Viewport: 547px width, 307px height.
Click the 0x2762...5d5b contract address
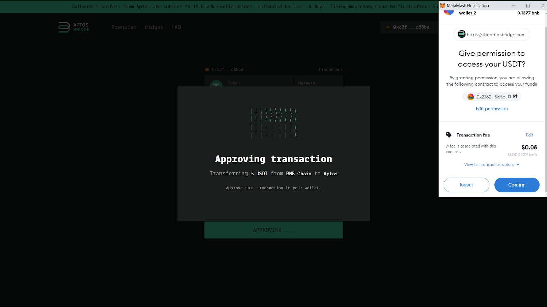click(491, 97)
